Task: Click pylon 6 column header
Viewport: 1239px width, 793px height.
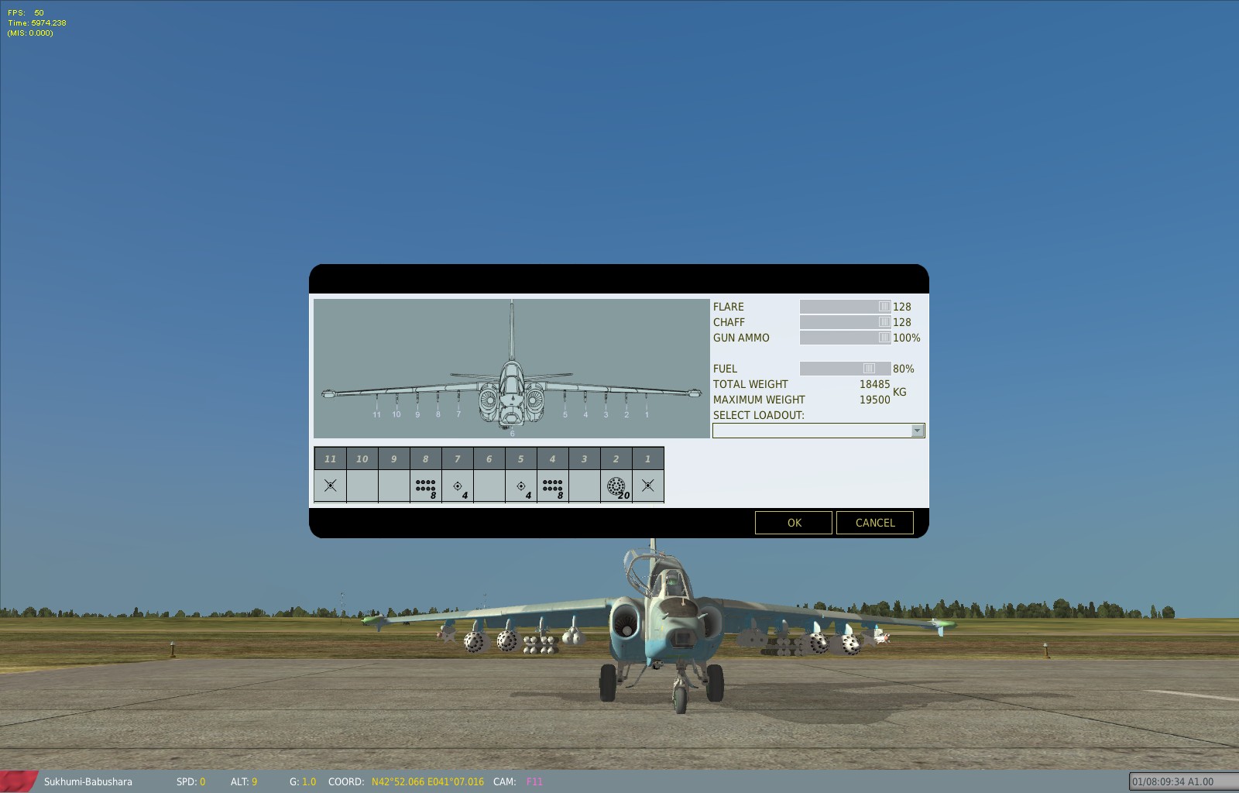Action: (489, 458)
